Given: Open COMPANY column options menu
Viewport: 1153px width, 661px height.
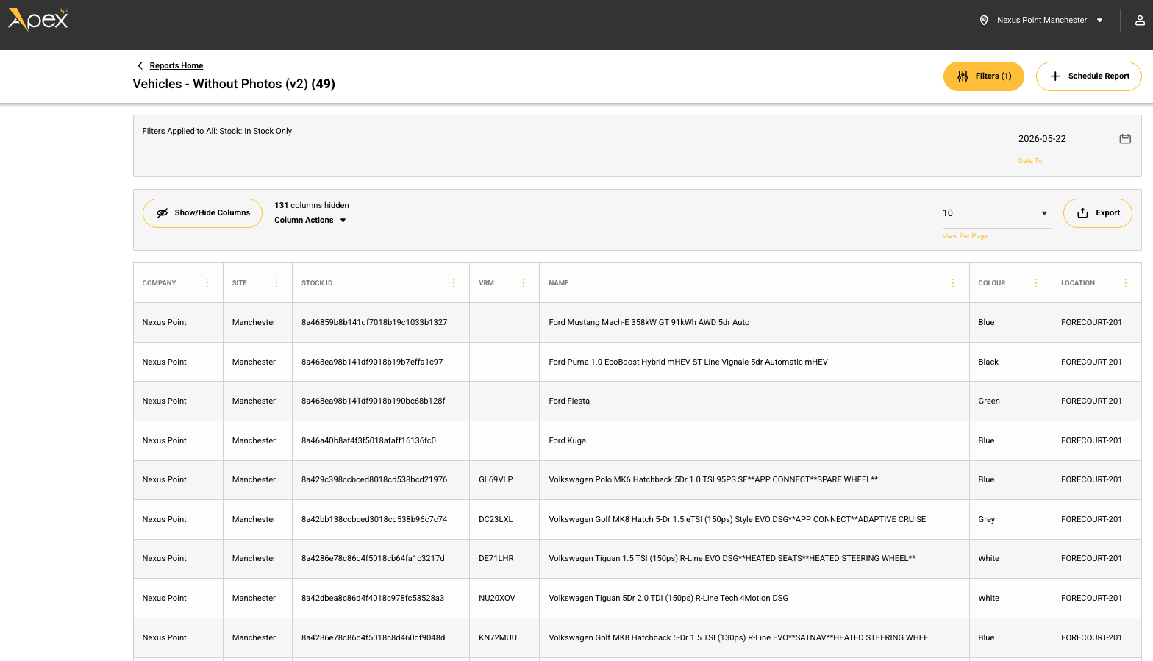Looking at the screenshot, I should point(207,283).
